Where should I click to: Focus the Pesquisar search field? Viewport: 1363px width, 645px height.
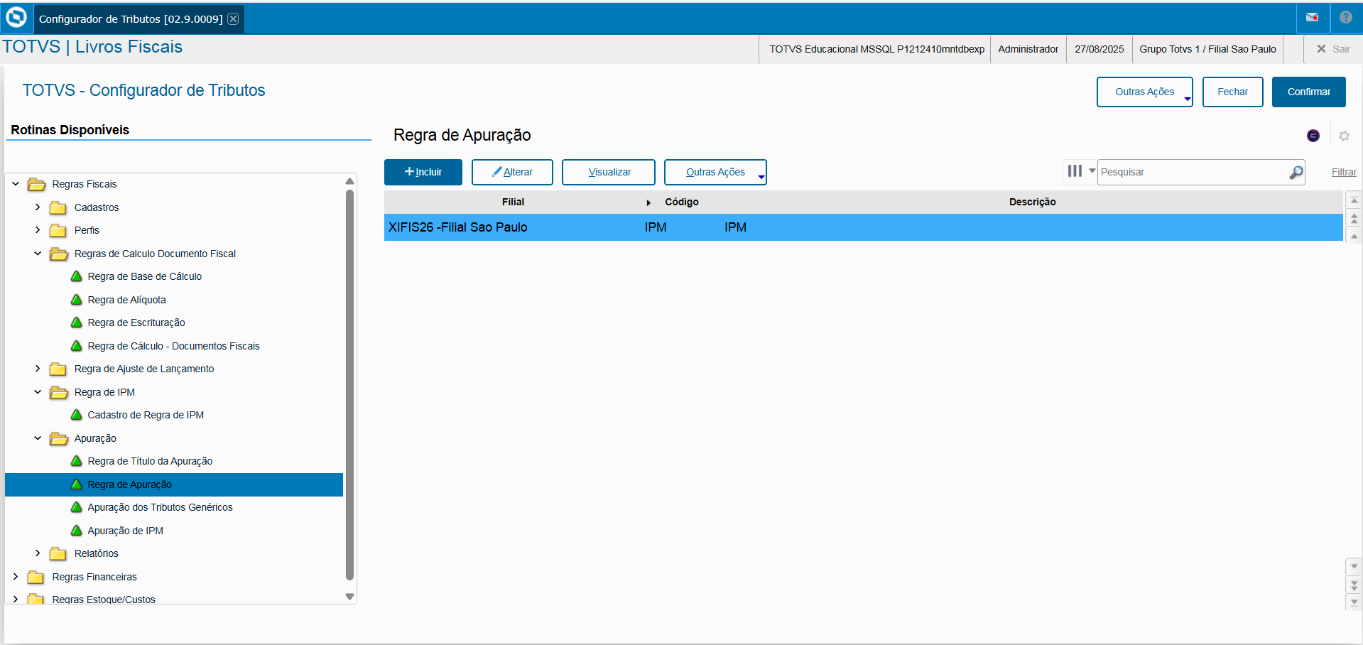click(x=1194, y=172)
